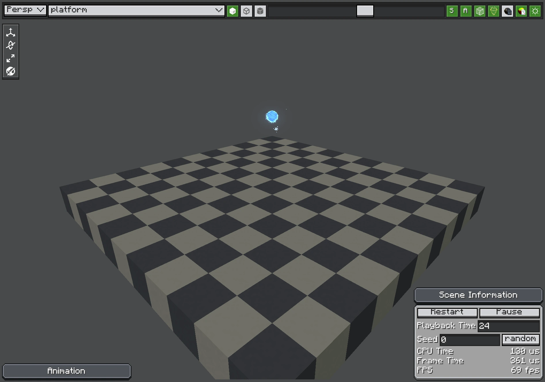This screenshot has height=382, width=545.
Task: Click the slider handle in top toolbar
Action: tap(365, 11)
